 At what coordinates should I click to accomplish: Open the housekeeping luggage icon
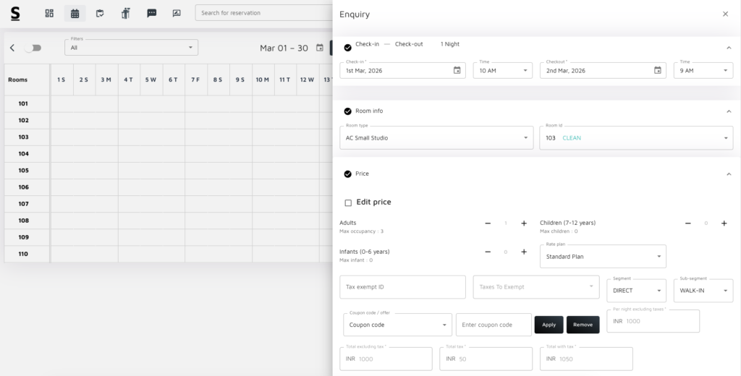[125, 13]
